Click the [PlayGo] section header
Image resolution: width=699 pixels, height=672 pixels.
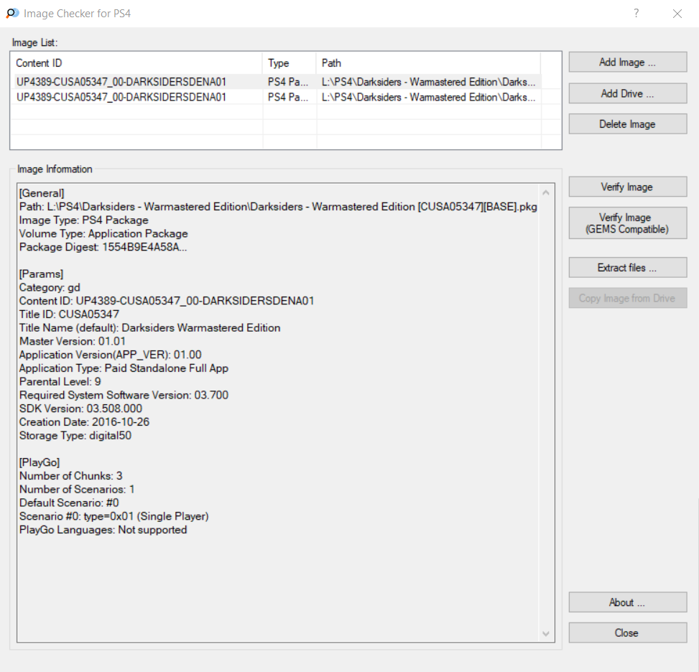point(40,462)
